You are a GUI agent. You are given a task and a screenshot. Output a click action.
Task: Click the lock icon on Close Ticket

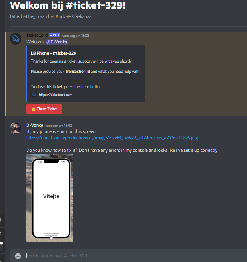pos(34,109)
